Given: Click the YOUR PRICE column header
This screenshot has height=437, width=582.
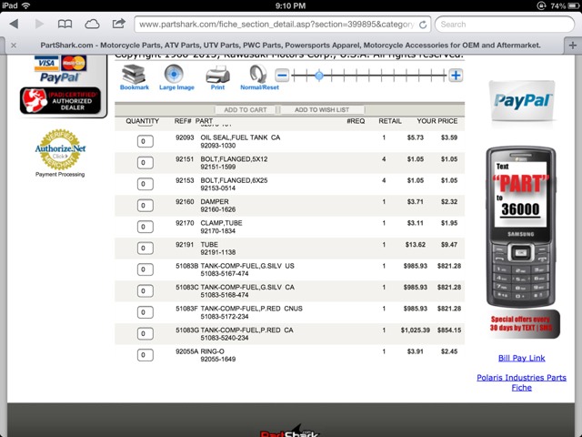Looking at the screenshot, I should [x=436, y=121].
